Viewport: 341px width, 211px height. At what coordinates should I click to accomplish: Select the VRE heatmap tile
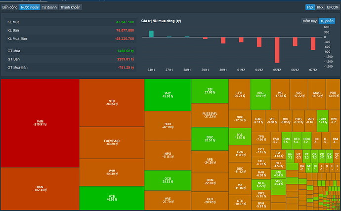(x=168, y=200)
